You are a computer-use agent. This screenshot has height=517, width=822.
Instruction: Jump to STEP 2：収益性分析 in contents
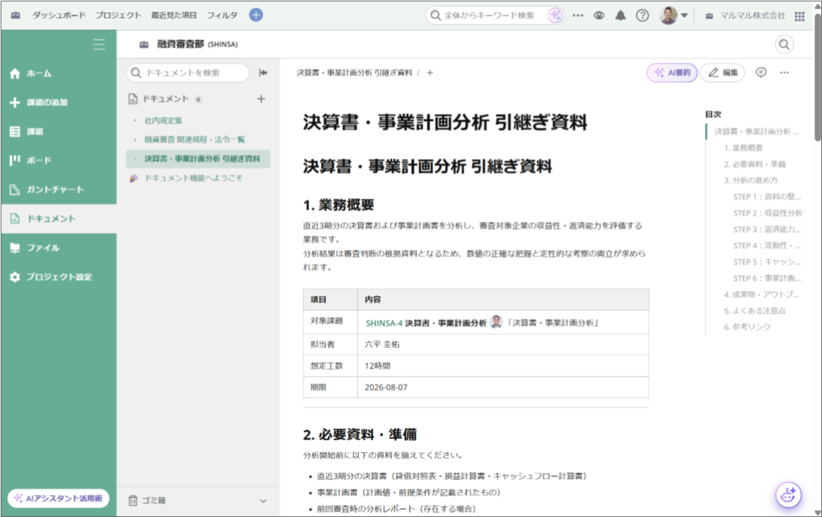(x=767, y=213)
